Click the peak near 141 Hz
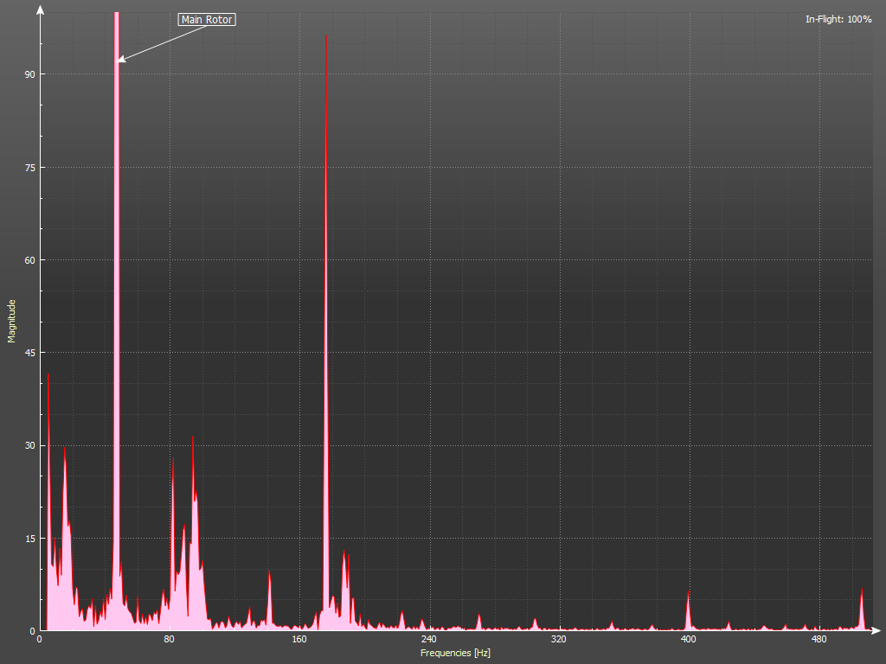Screen dimensions: 886x664 (269, 573)
